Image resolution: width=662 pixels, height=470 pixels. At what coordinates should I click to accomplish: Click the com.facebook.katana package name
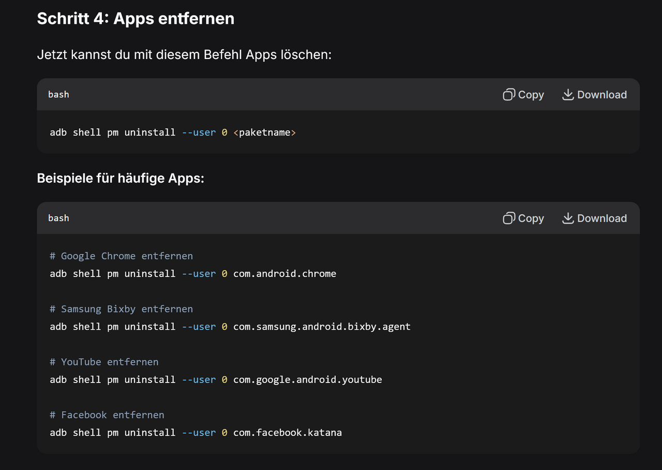pos(288,432)
